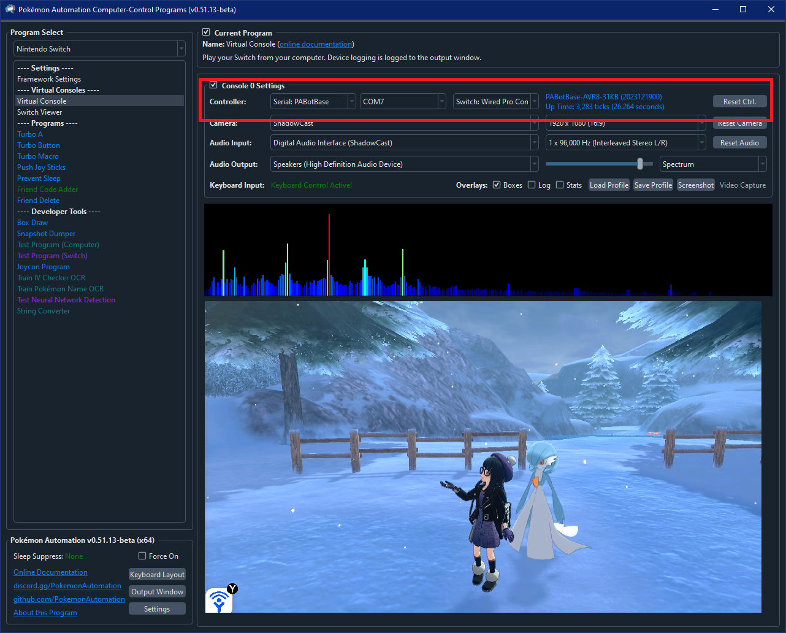This screenshot has height=633, width=786.
Task: Select Switch Viewer in program list
Action: [40, 112]
